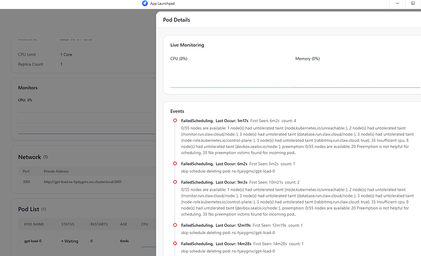Select 'FailedScheduling, Last Occur: 12m19s' event title
The height and width of the screenshot is (256, 421).
(x=215, y=225)
